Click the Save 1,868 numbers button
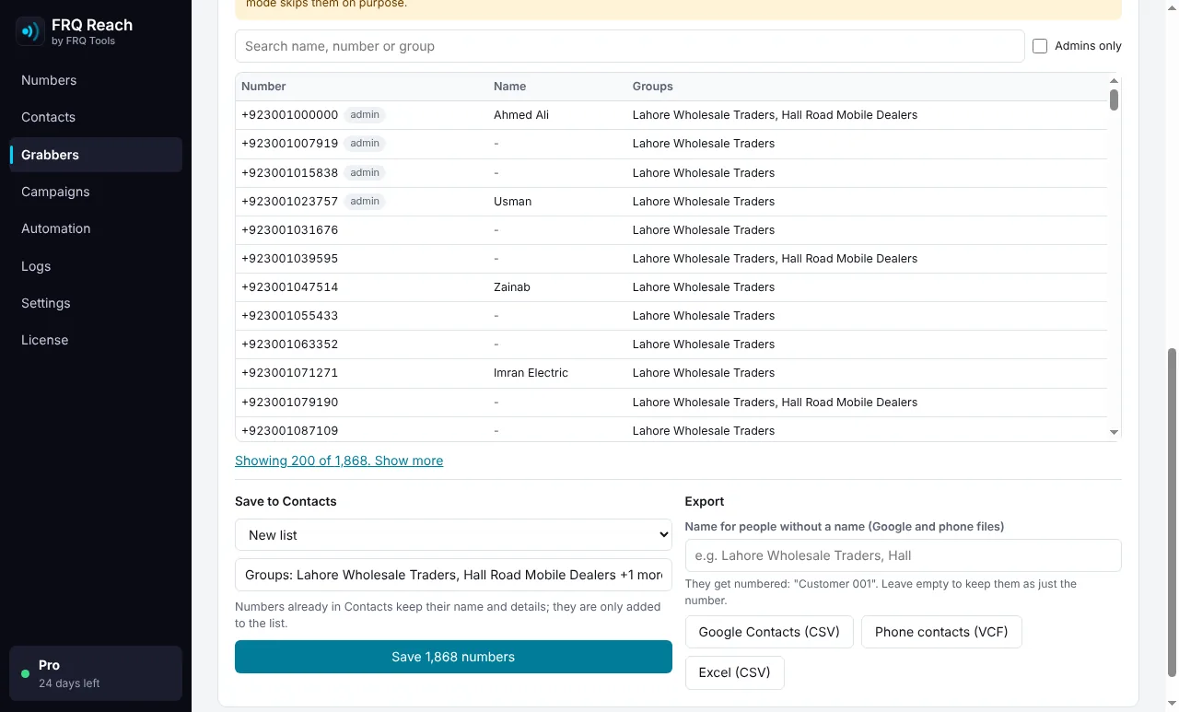 453,657
